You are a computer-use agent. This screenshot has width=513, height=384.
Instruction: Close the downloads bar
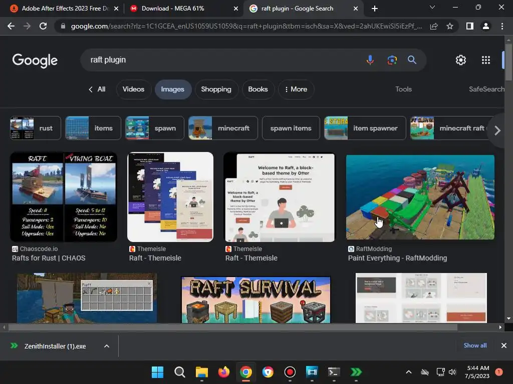point(504,345)
